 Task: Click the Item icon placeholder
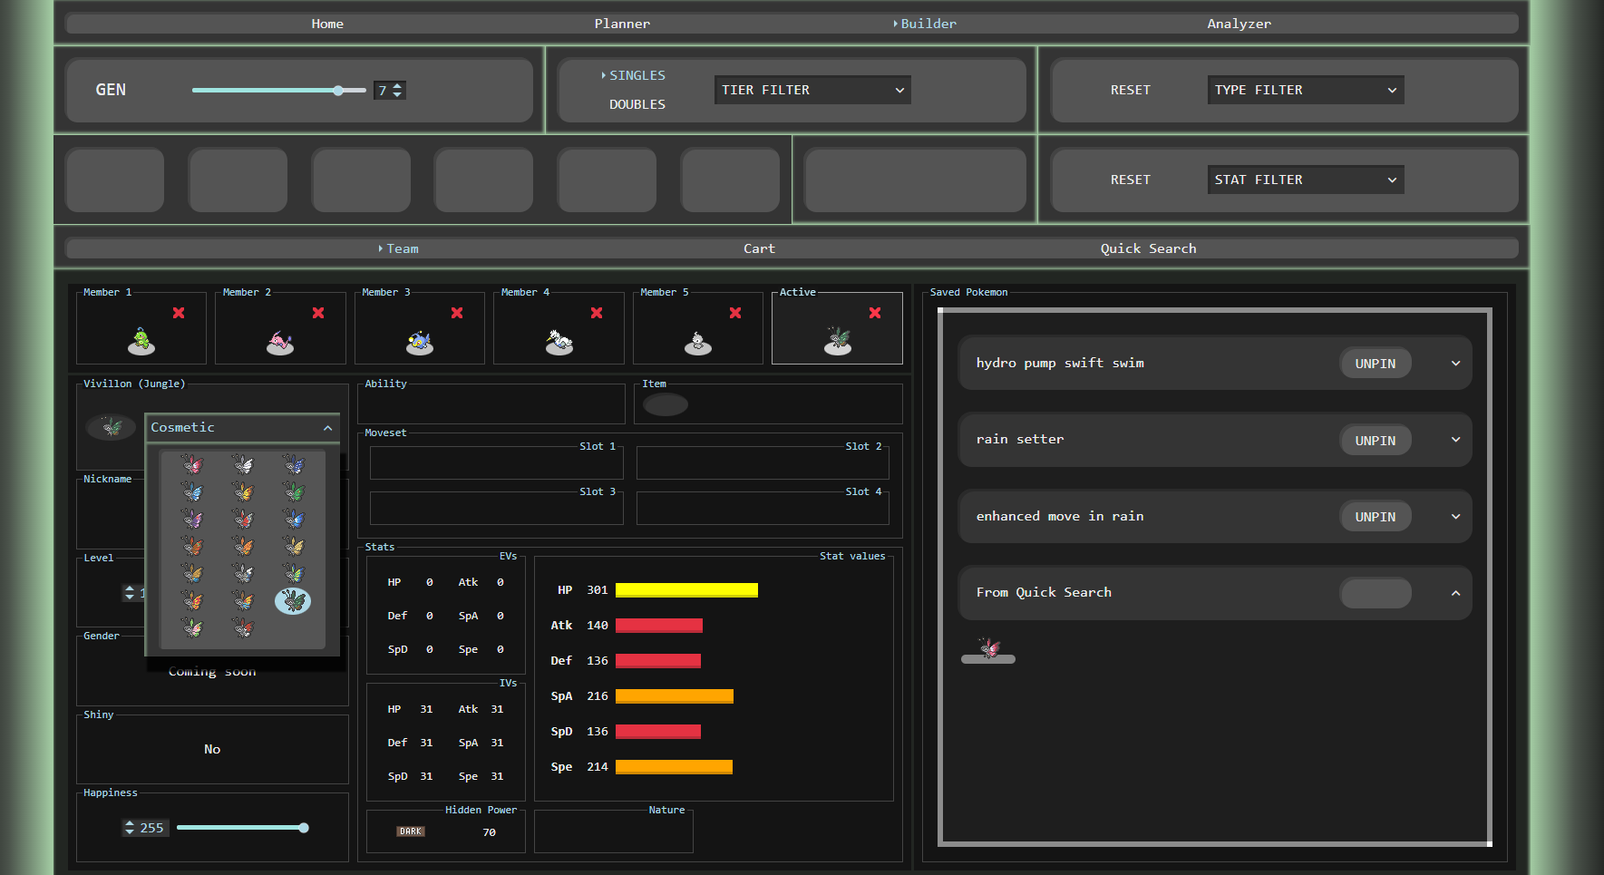point(666,405)
